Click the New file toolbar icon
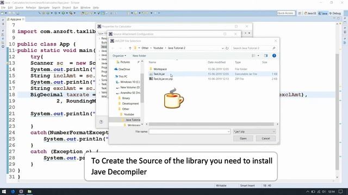Screen dimensions: 348x195 (x=2, y=13)
